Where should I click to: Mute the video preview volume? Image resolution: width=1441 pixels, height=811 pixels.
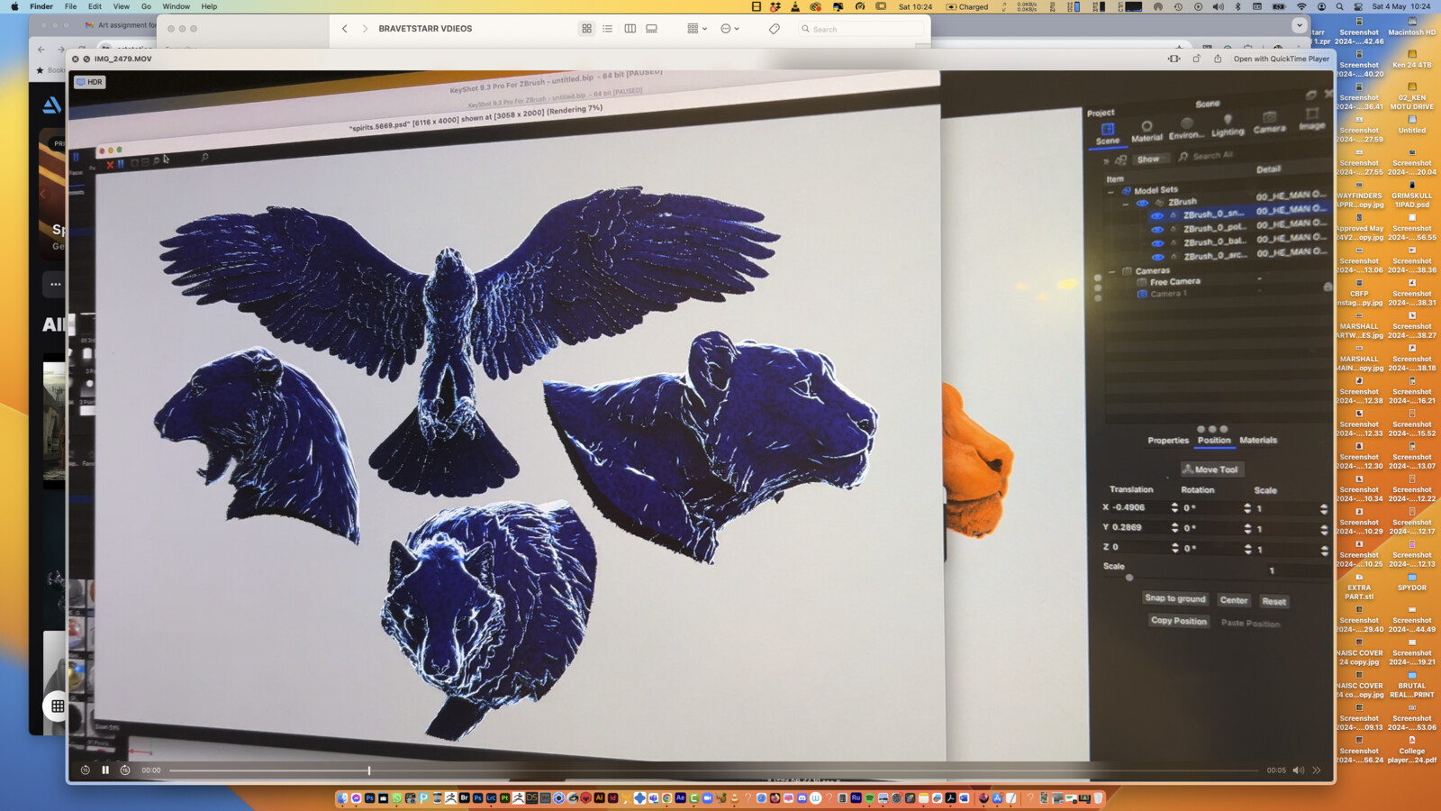pyautogui.click(x=1298, y=770)
